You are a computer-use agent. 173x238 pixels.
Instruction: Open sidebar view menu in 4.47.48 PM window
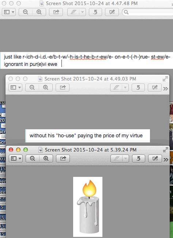click(x=9, y=12)
